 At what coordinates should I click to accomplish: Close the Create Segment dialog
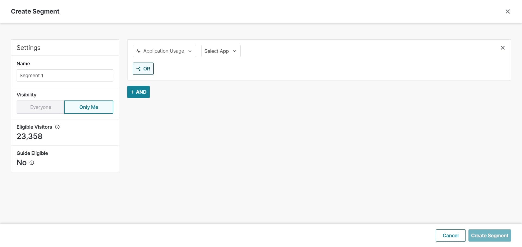(507, 12)
